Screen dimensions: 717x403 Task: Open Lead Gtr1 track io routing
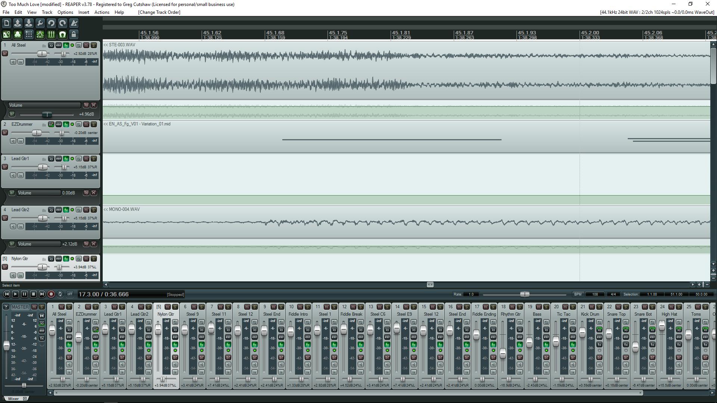(x=51, y=159)
